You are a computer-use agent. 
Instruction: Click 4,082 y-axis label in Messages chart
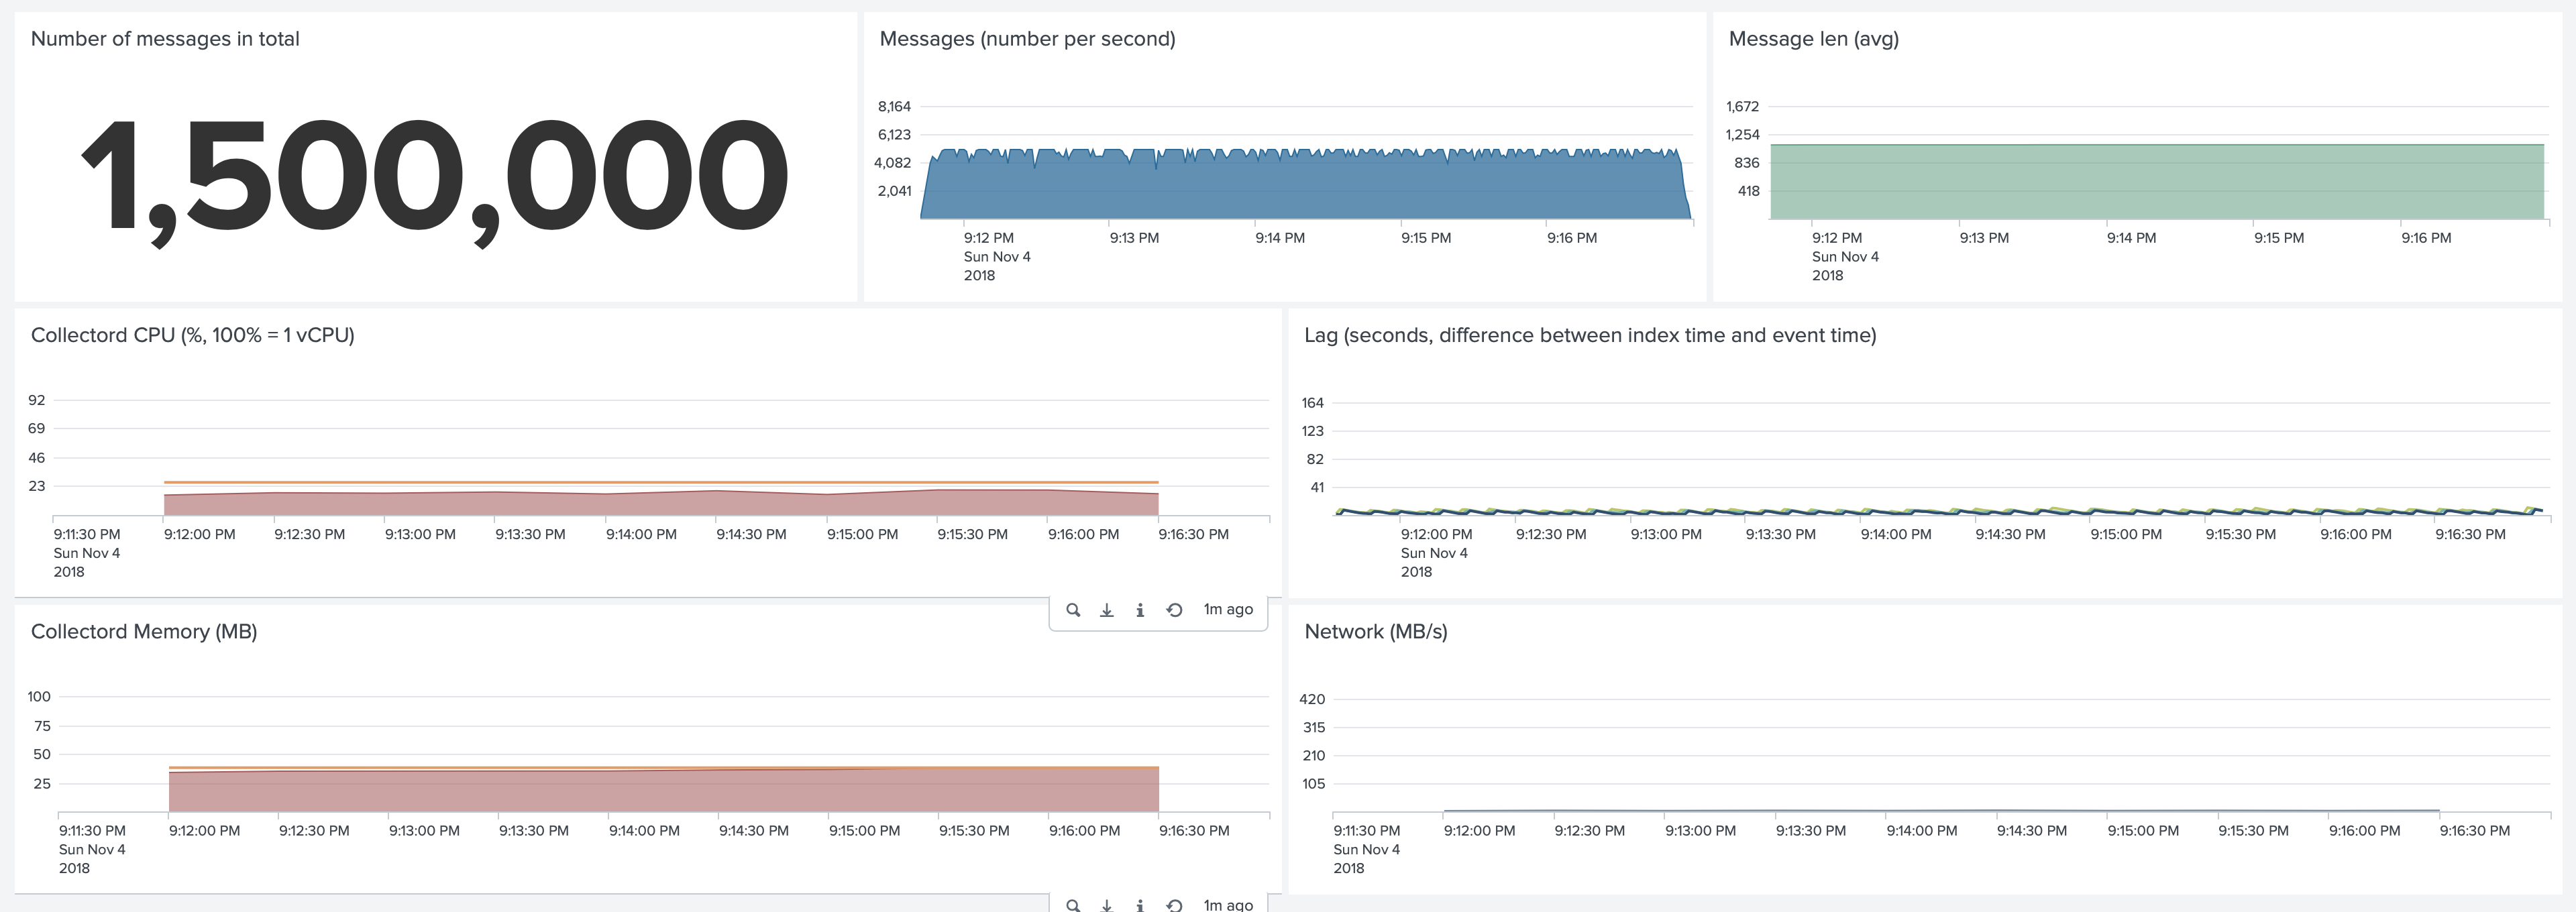[892, 162]
